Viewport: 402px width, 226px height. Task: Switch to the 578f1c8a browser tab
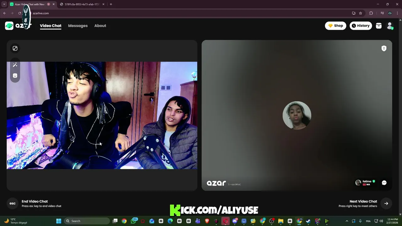(82, 4)
